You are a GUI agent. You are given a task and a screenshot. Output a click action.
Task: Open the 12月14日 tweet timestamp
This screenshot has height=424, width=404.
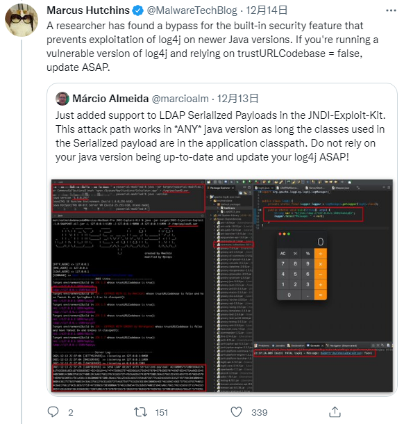click(x=267, y=10)
